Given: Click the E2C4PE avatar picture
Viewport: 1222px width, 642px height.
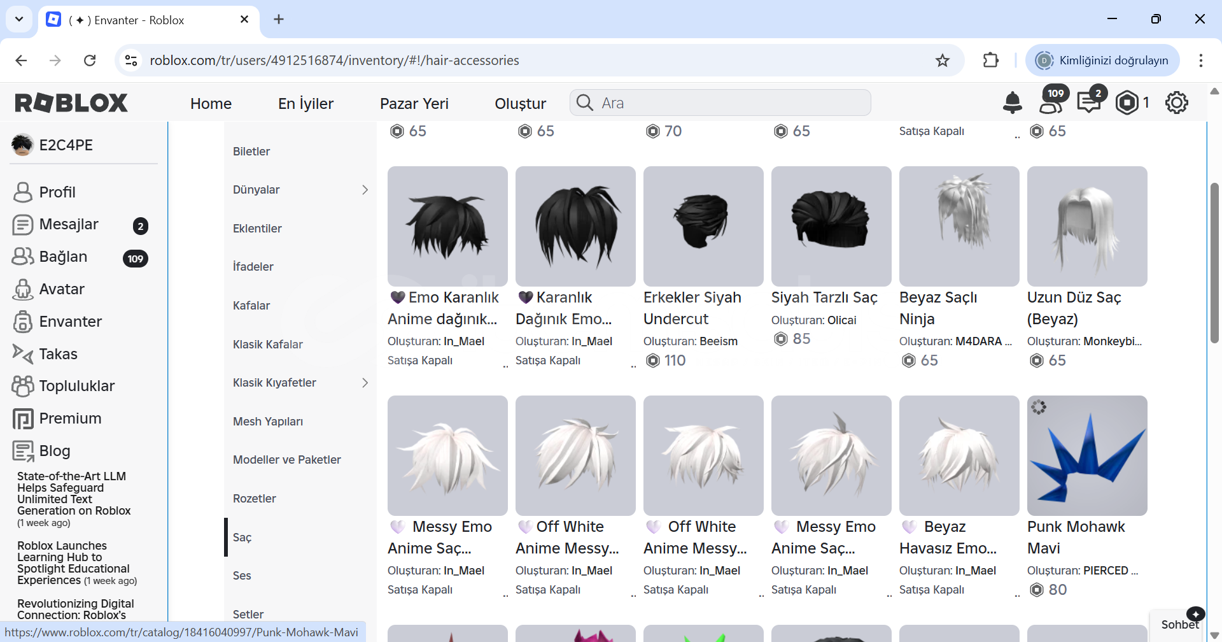Looking at the screenshot, I should 22,145.
